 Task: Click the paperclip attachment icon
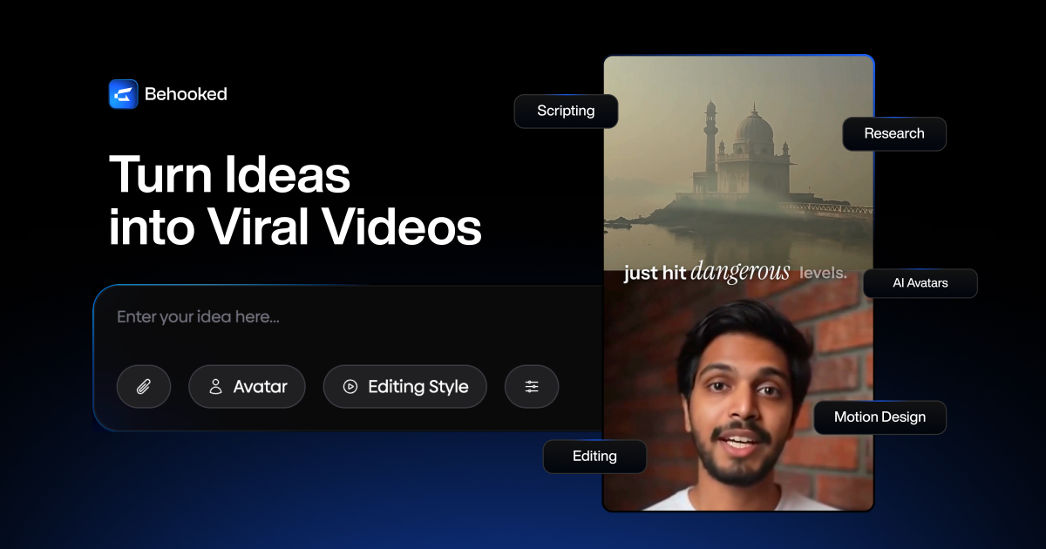pos(144,387)
